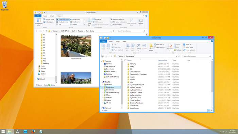
Task: Select SkyDrive in the Favorites list
Action: [x=109, y=74]
